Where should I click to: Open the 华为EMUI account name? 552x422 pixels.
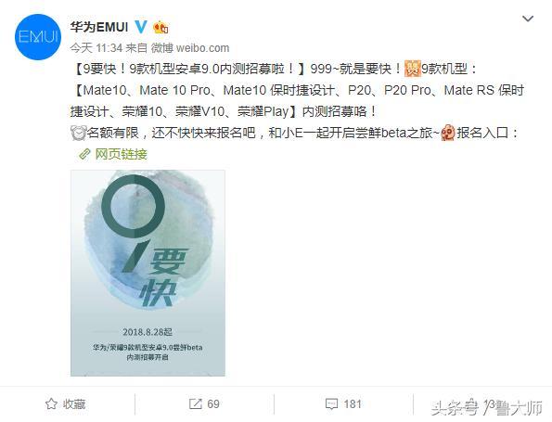99,27
